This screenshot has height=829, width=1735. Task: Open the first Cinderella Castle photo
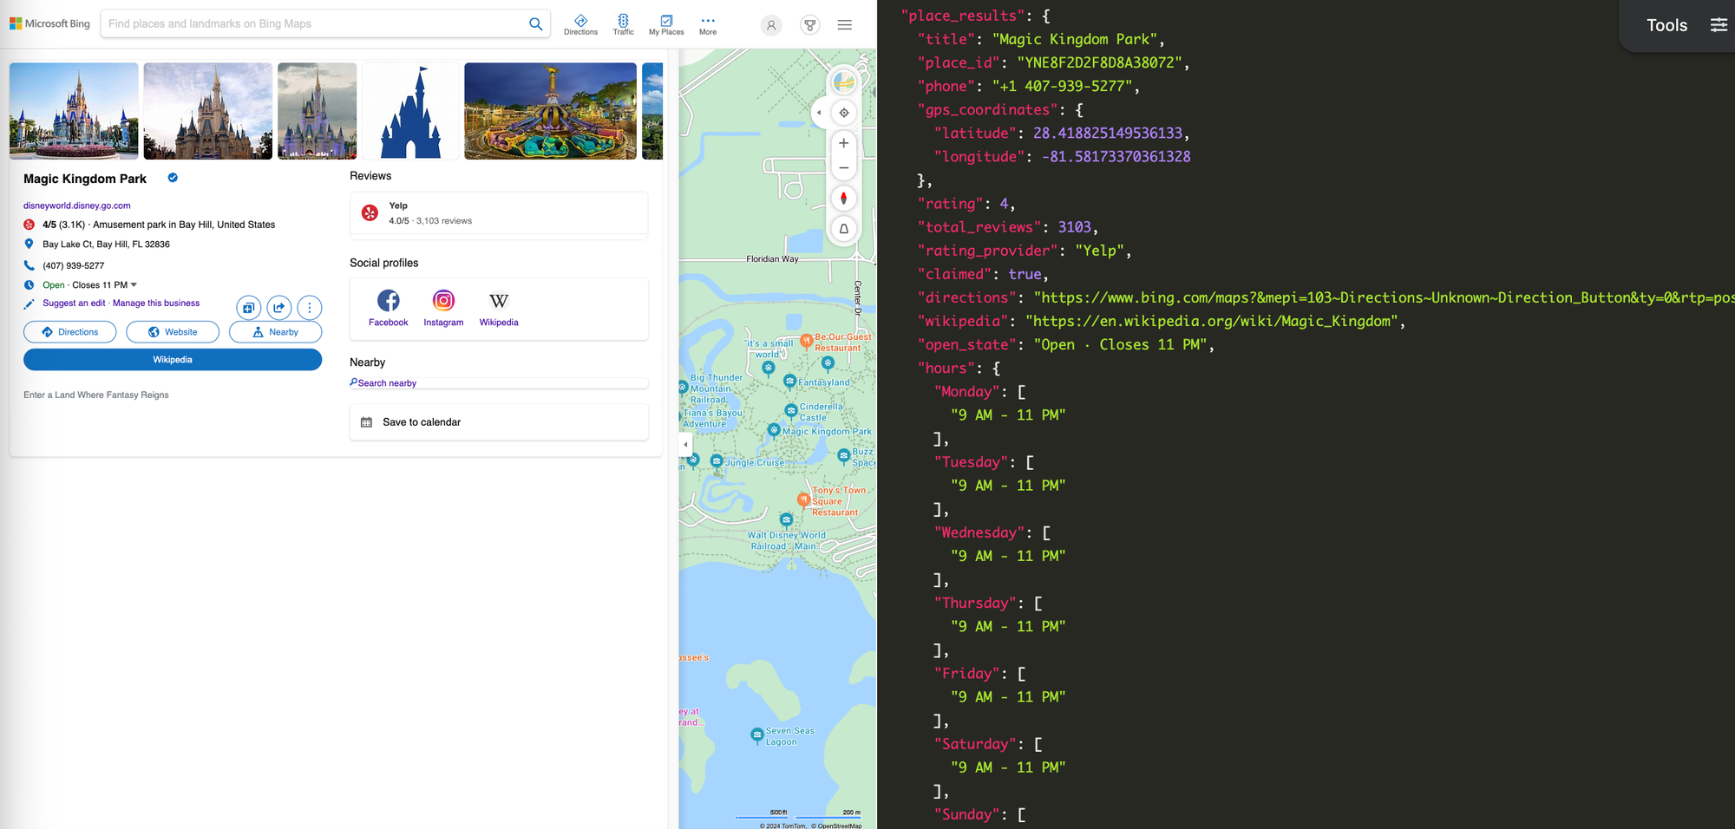74,111
